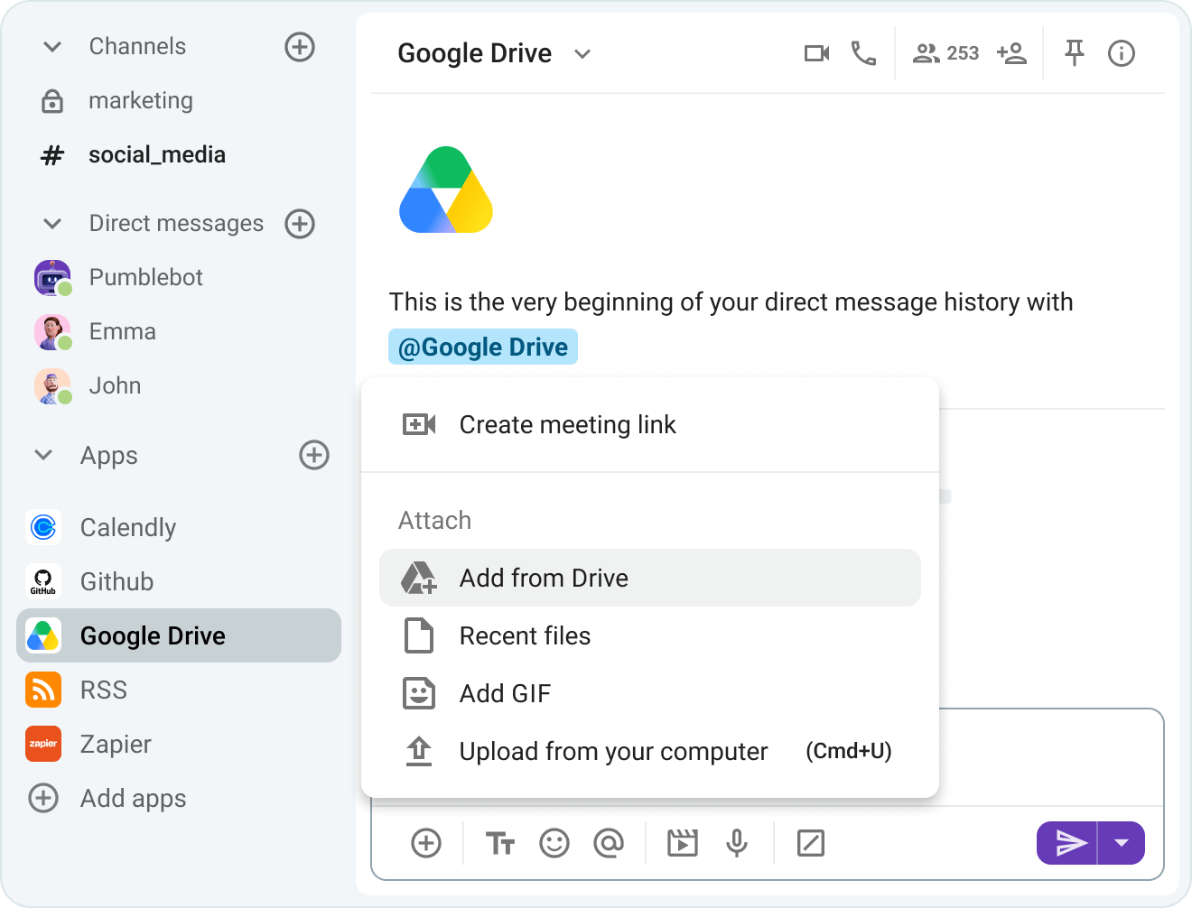Add a member with person-plus icon

click(1012, 54)
